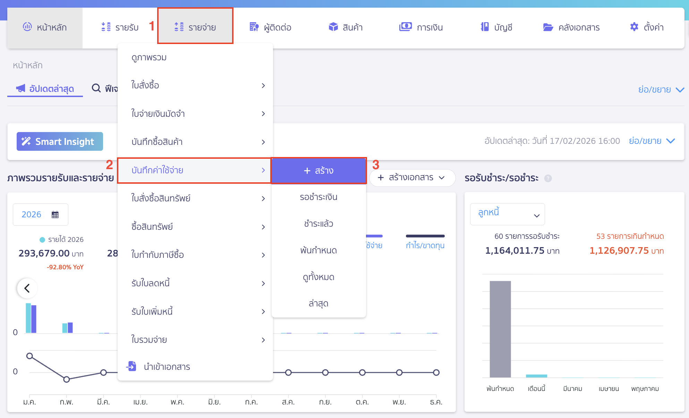Click the search magnifier beside ฟีเจอร์
Viewport: 689px width, 418px height.
[x=96, y=89]
